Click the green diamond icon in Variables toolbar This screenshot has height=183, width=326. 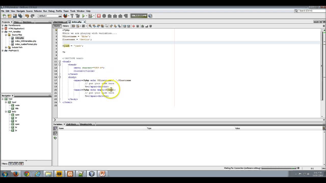[55, 138]
